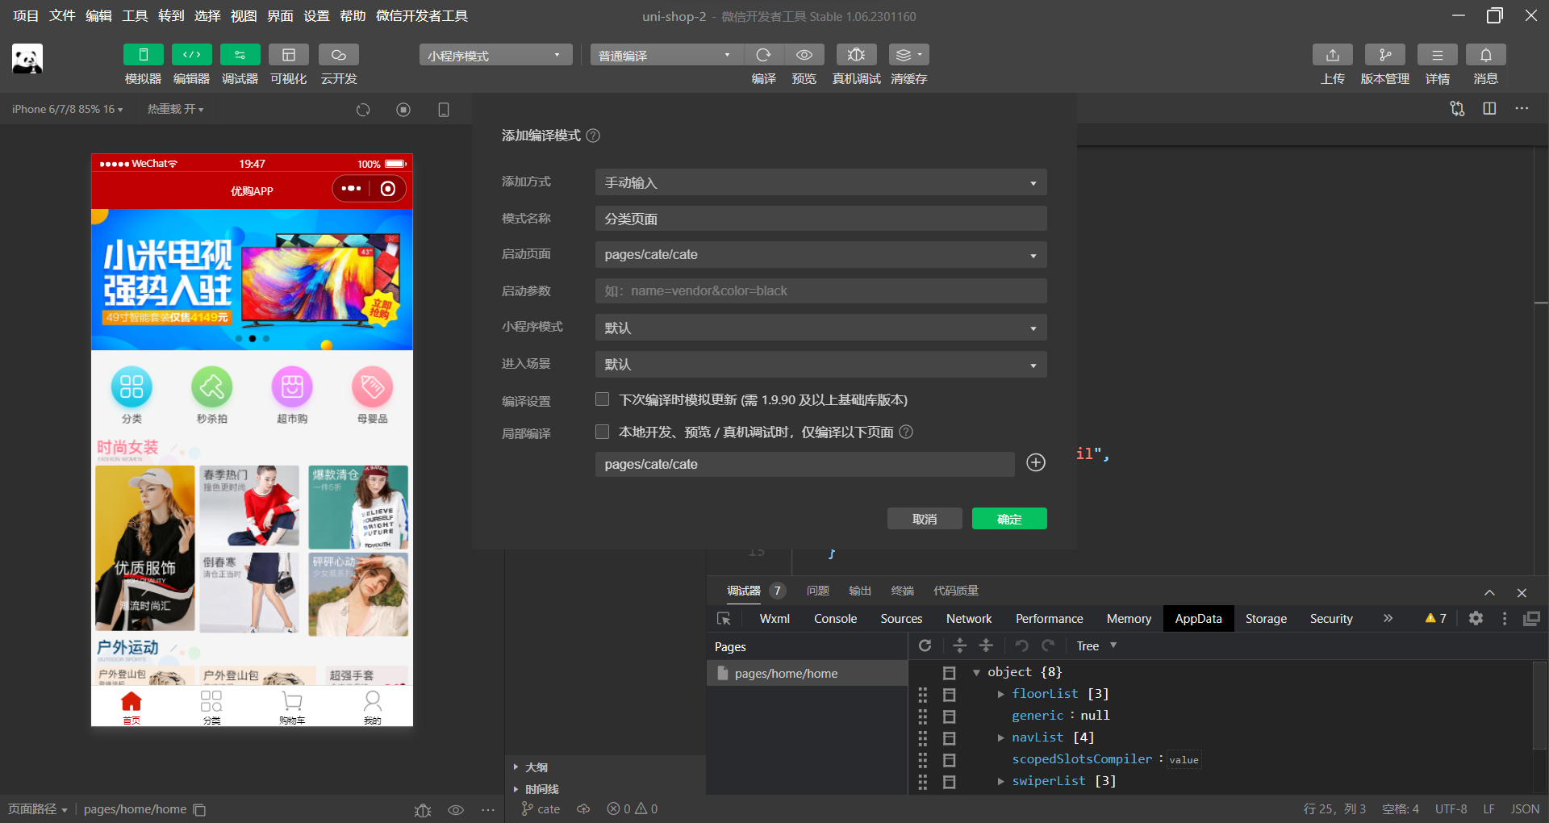This screenshot has width=1549, height=823.
Task: Select pages/home/home in Pages list
Action: 807,673
